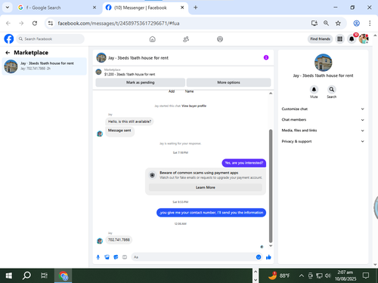378x283 pixels.
Task: Open the emoji picker in message box
Action: click(259, 257)
